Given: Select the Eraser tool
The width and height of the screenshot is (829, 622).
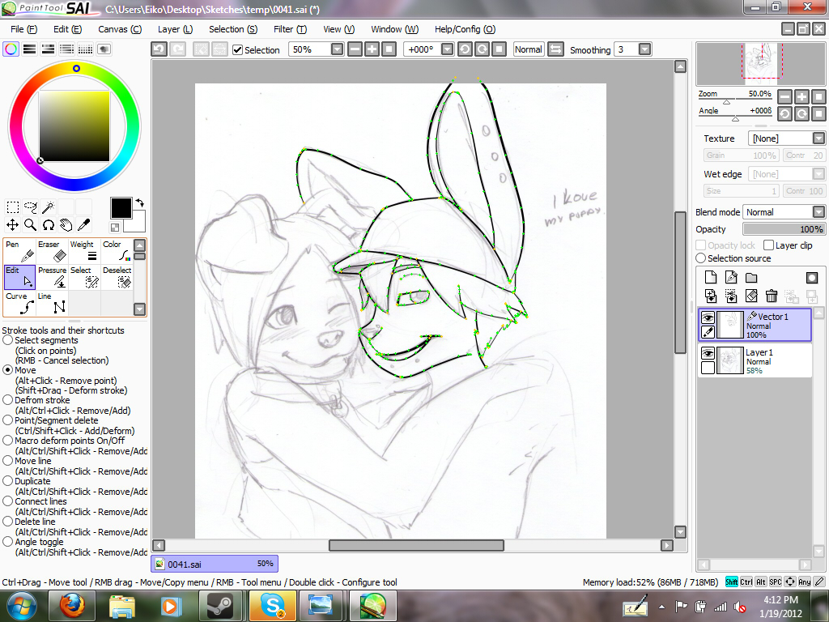Looking at the screenshot, I should point(51,251).
